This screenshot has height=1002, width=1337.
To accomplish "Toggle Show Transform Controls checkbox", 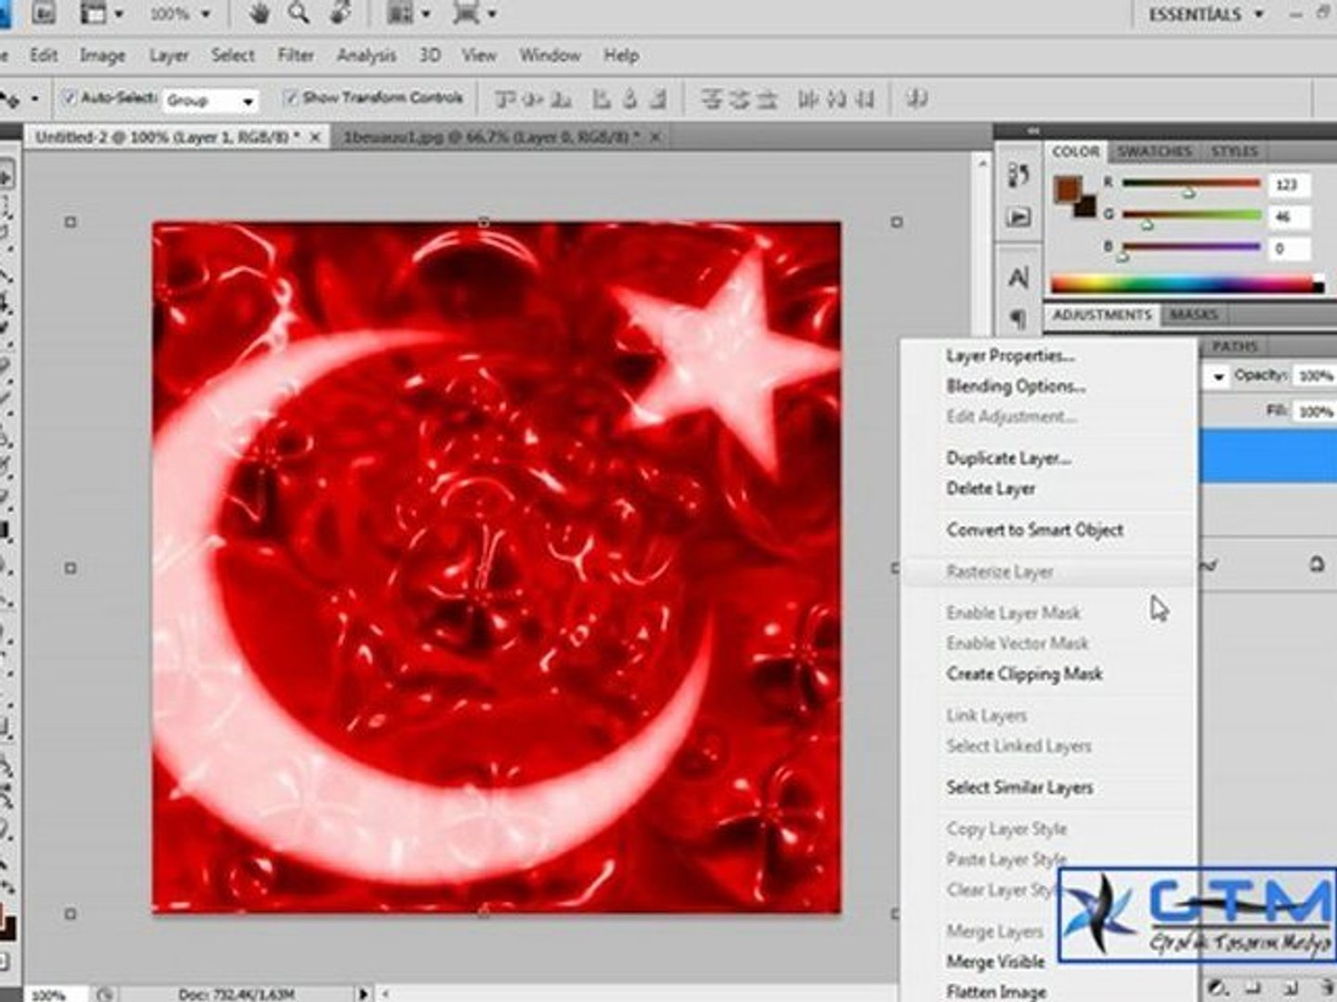I will tap(291, 97).
